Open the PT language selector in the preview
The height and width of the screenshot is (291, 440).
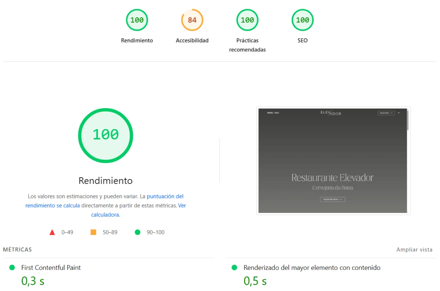click(x=399, y=113)
